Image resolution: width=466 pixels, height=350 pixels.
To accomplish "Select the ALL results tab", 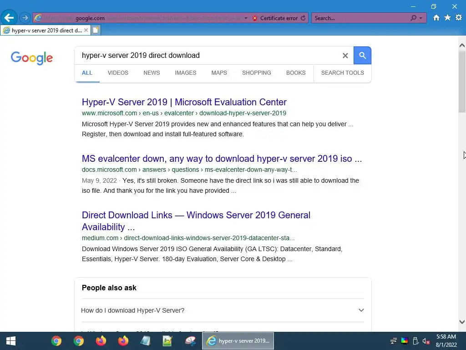I will click(87, 73).
